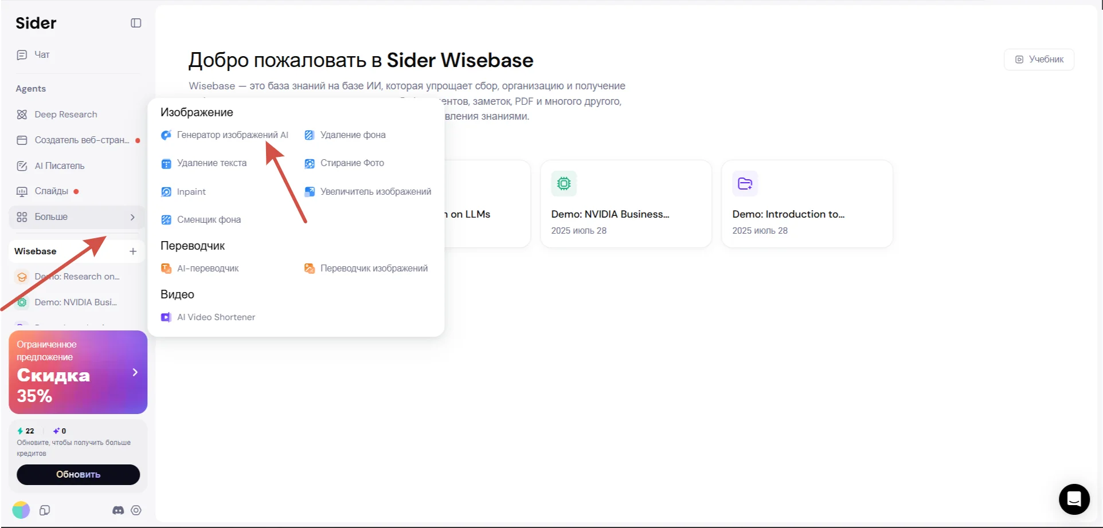Image resolution: width=1103 pixels, height=528 pixels.
Task: Click the Видео section heading
Action: click(177, 294)
